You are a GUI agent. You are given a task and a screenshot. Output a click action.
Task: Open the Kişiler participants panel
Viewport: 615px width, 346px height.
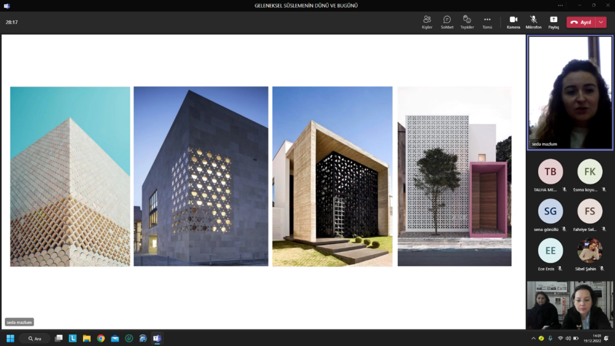427,22
